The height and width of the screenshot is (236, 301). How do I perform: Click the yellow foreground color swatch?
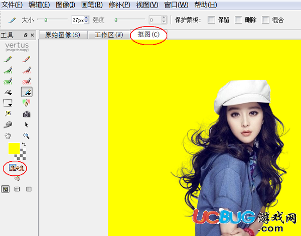tap(14, 148)
